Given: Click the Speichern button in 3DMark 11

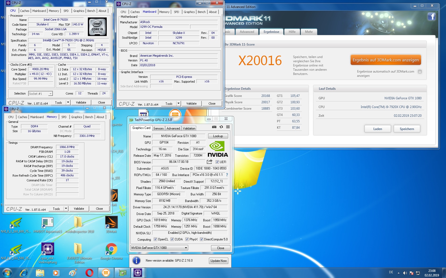Looking at the screenshot, I should 407,129.
